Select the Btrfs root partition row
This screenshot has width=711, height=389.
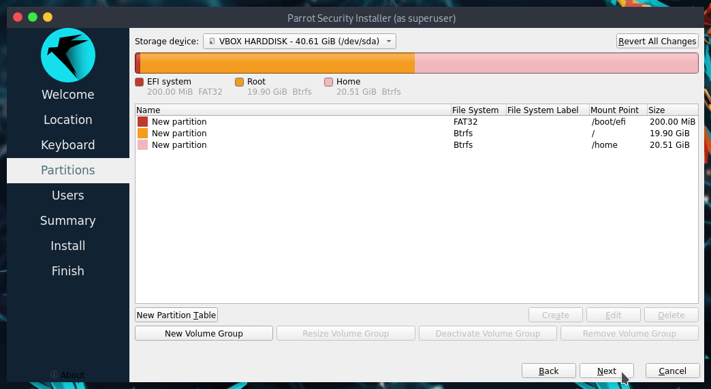416,134
